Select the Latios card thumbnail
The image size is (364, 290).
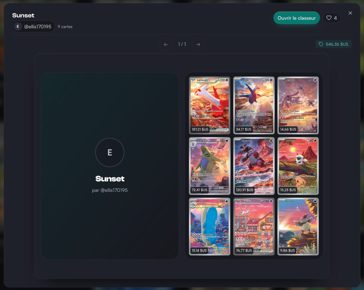[254, 105]
